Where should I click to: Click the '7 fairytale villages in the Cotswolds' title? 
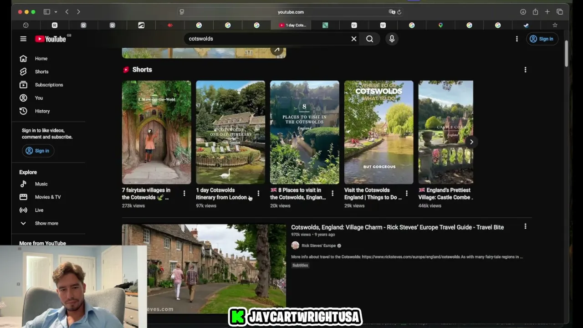tap(146, 194)
